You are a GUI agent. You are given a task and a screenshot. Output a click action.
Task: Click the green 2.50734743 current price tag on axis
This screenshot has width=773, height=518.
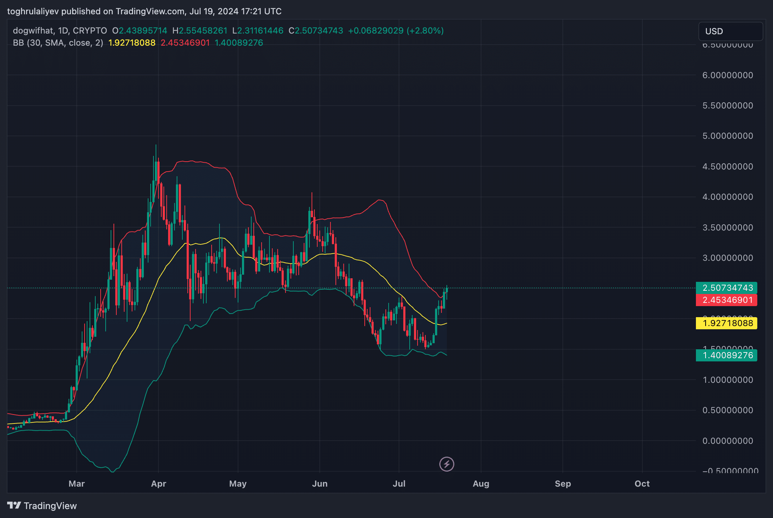[x=727, y=288]
